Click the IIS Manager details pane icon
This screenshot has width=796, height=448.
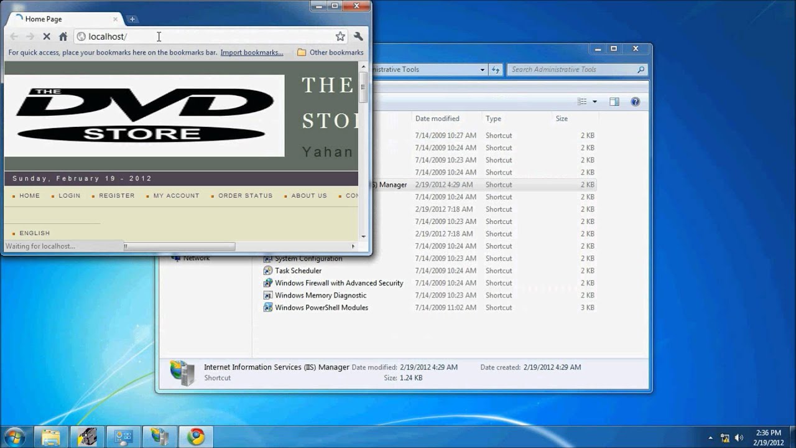(x=182, y=372)
